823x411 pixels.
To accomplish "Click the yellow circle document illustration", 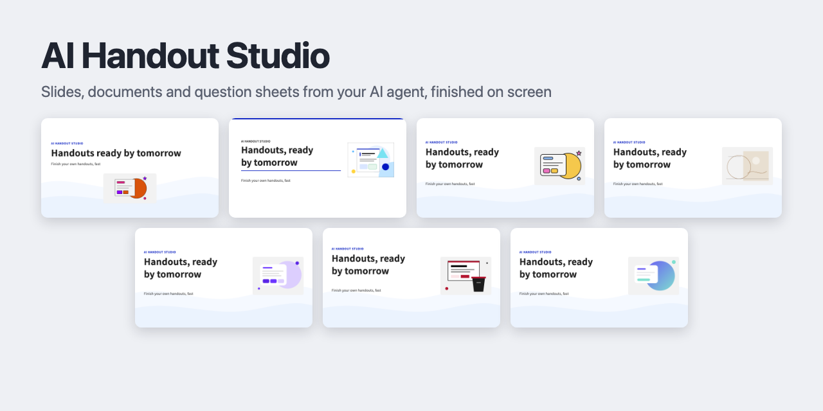I will [559, 166].
